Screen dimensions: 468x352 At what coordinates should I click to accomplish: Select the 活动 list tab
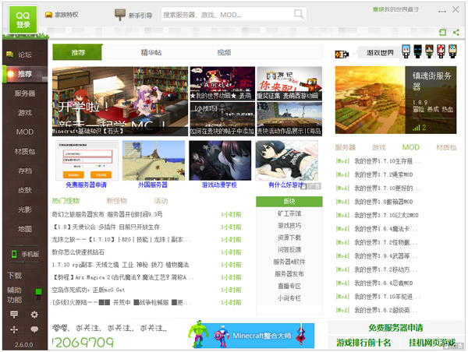point(161,201)
